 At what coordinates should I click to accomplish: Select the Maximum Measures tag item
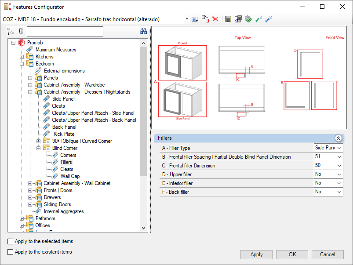[56, 50]
